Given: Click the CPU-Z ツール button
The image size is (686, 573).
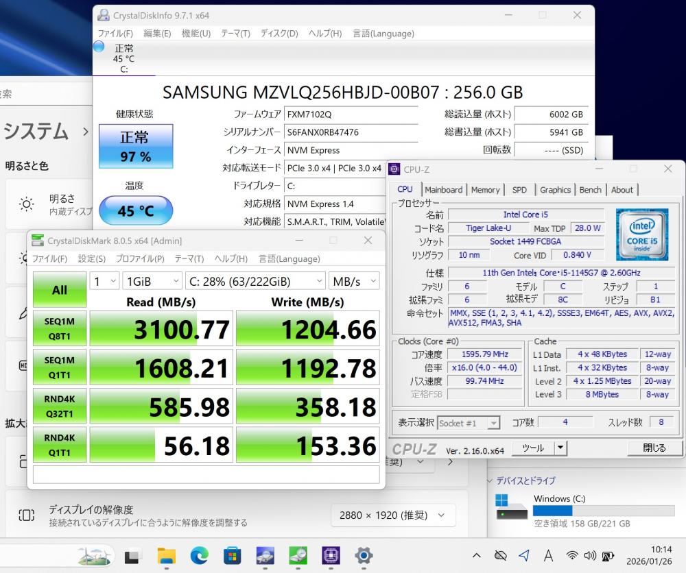Looking at the screenshot, I should (x=533, y=448).
